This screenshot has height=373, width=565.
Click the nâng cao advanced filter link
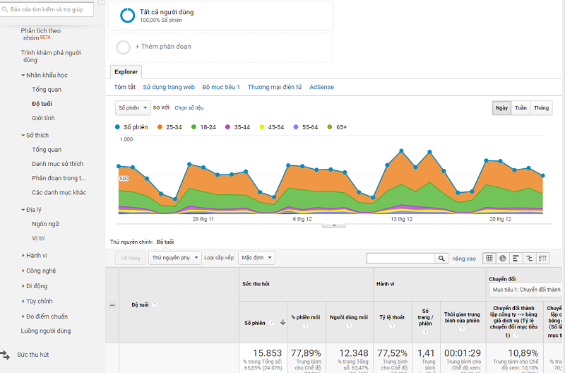click(464, 259)
